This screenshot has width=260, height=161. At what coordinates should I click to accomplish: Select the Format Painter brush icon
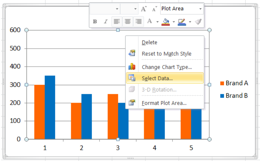coord(198,22)
